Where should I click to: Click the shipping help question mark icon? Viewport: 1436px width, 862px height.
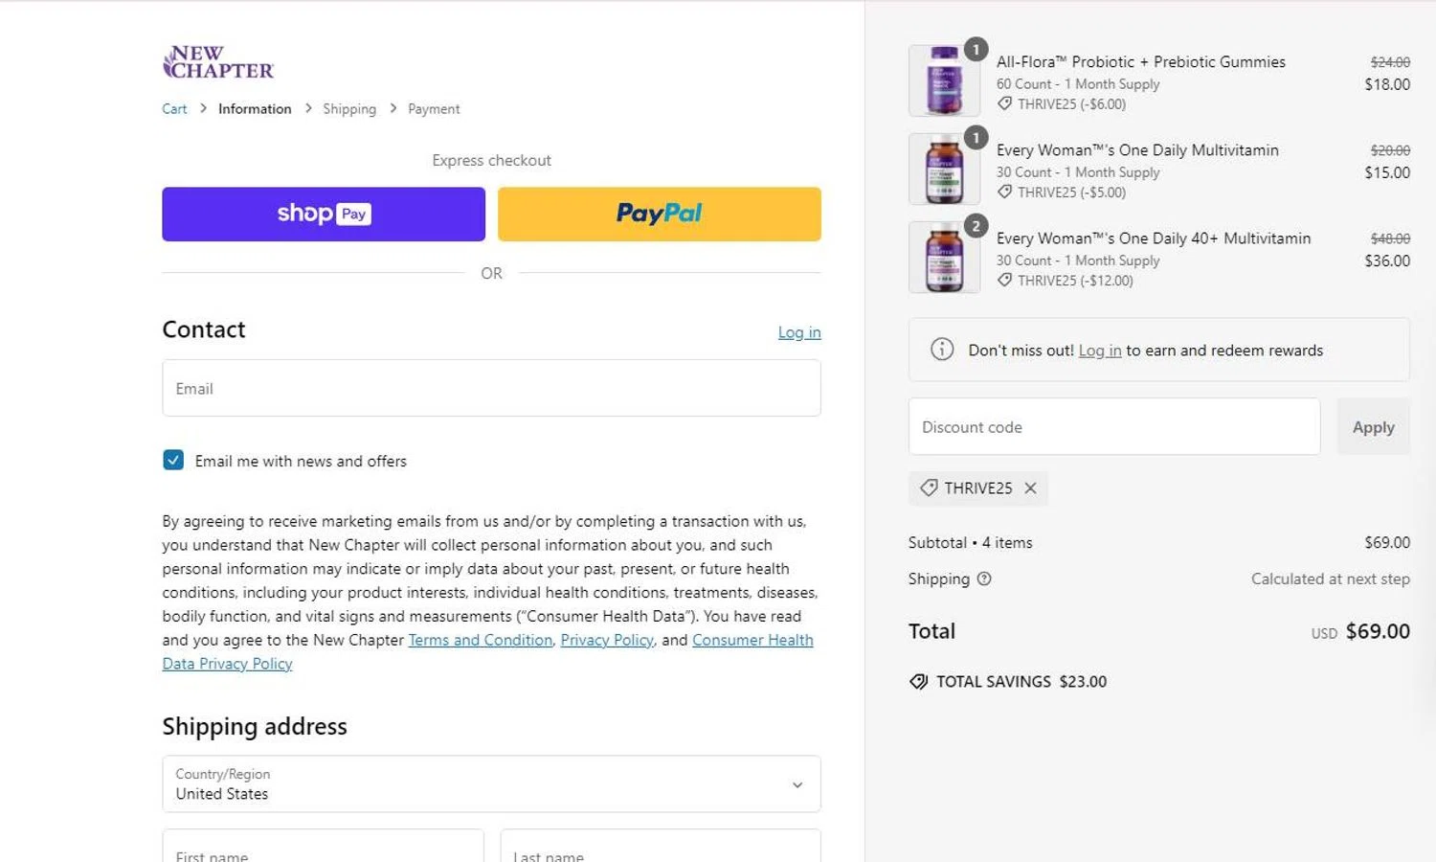(x=984, y=578)
